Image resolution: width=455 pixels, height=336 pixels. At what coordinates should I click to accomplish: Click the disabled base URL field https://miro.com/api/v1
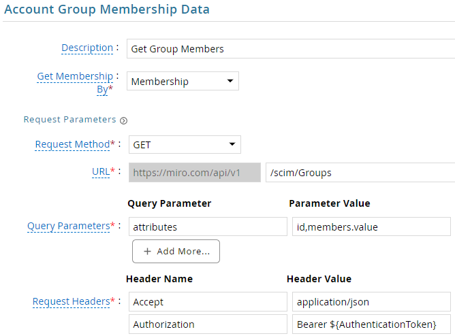click(195, 172)
